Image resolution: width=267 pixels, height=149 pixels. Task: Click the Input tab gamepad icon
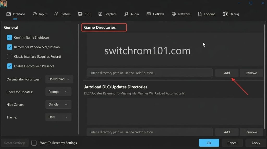(35, 14)
